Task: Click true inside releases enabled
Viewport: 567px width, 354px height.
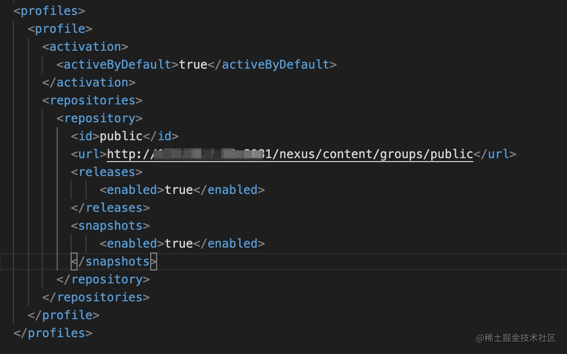Action: 179,190
